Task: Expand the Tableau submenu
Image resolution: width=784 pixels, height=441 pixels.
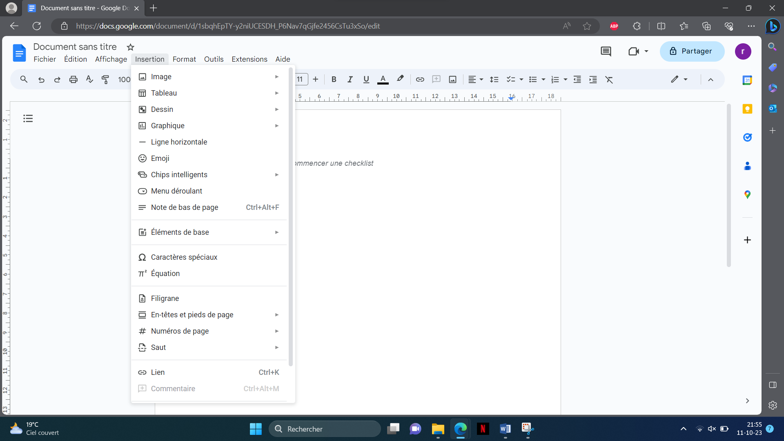Action: (209, 93)
